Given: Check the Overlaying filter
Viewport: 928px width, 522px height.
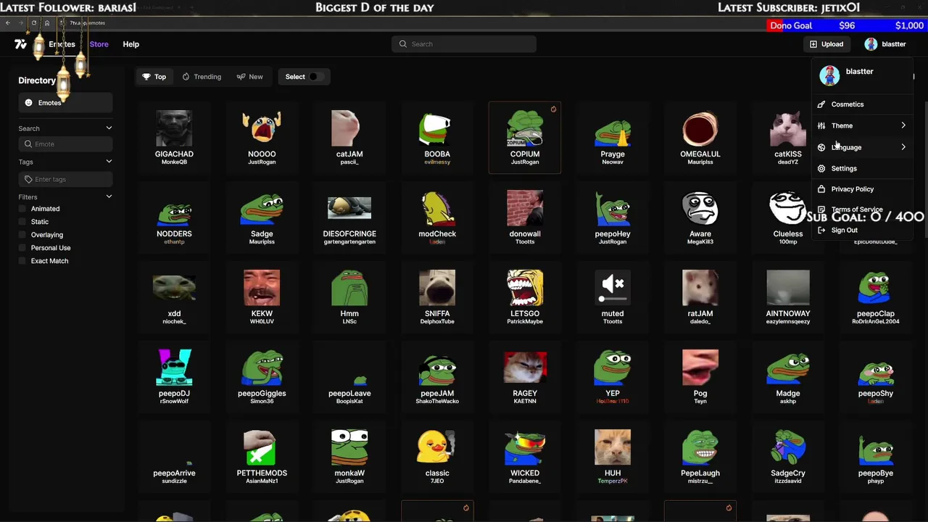Looking at the screenshot, I should (x=22, y=235).
